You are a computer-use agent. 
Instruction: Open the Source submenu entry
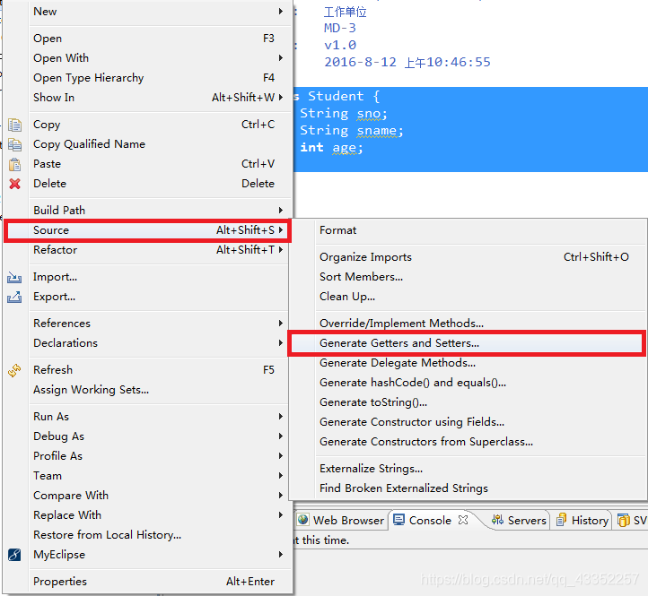147,230
